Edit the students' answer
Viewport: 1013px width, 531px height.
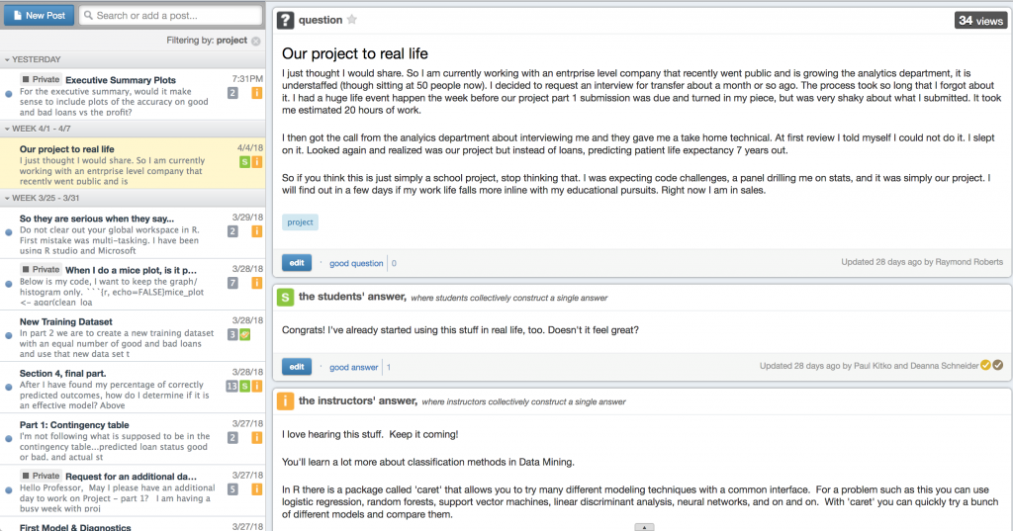[297, 367]
